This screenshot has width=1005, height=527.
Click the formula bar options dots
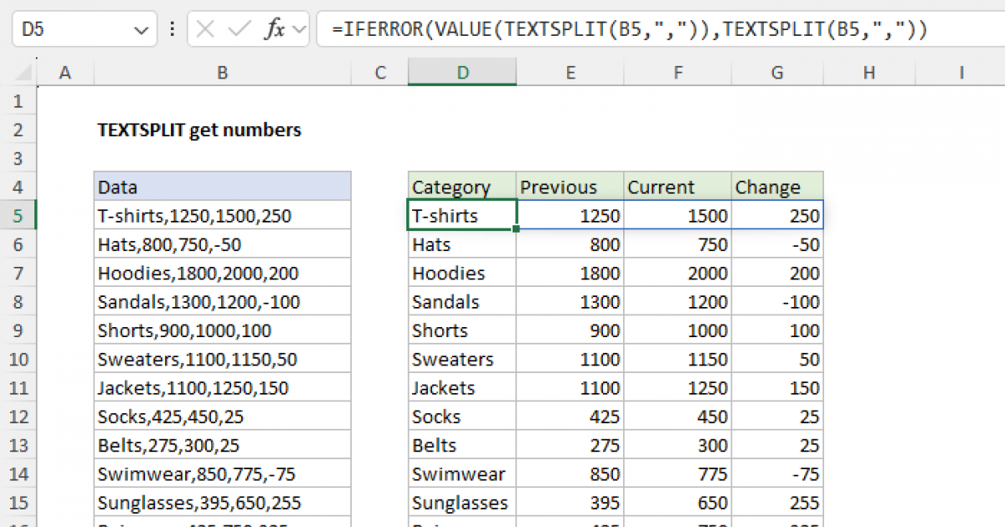coord(173,30)
